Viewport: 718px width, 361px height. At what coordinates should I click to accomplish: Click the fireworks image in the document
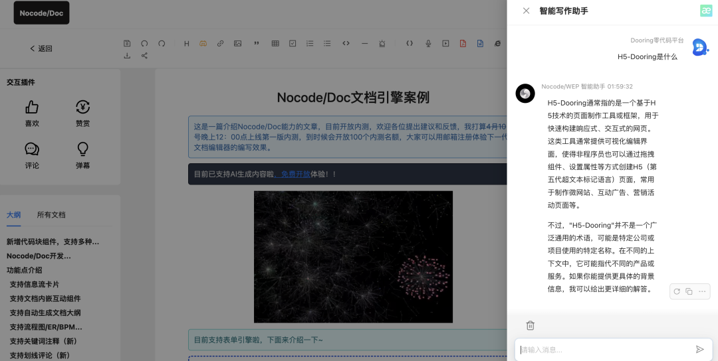pos(353,257)
